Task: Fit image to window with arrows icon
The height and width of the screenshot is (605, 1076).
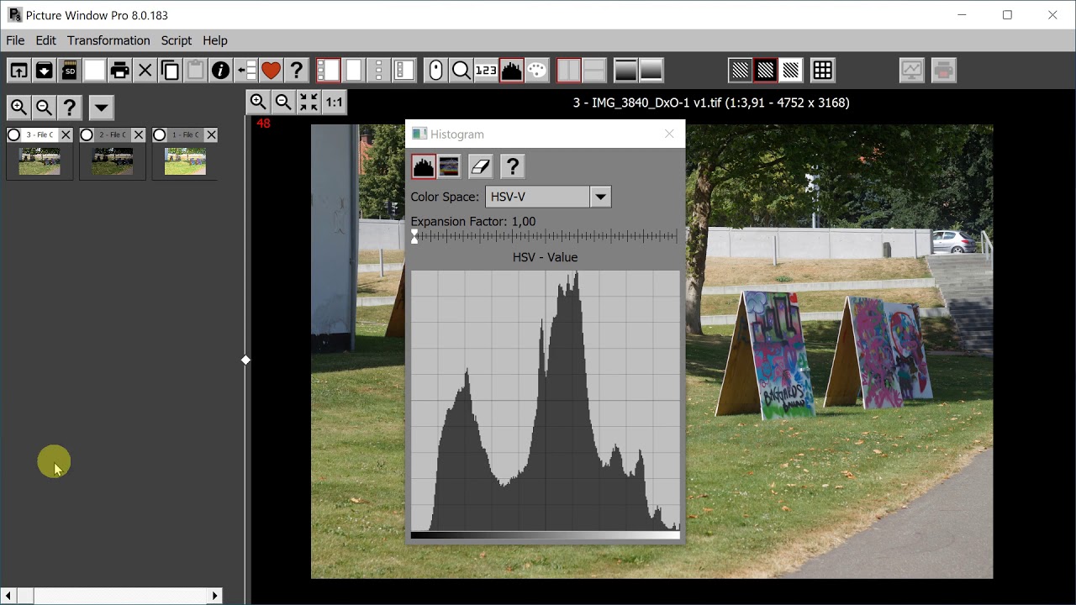Action: pyautogui.click(x=309, y=103)
